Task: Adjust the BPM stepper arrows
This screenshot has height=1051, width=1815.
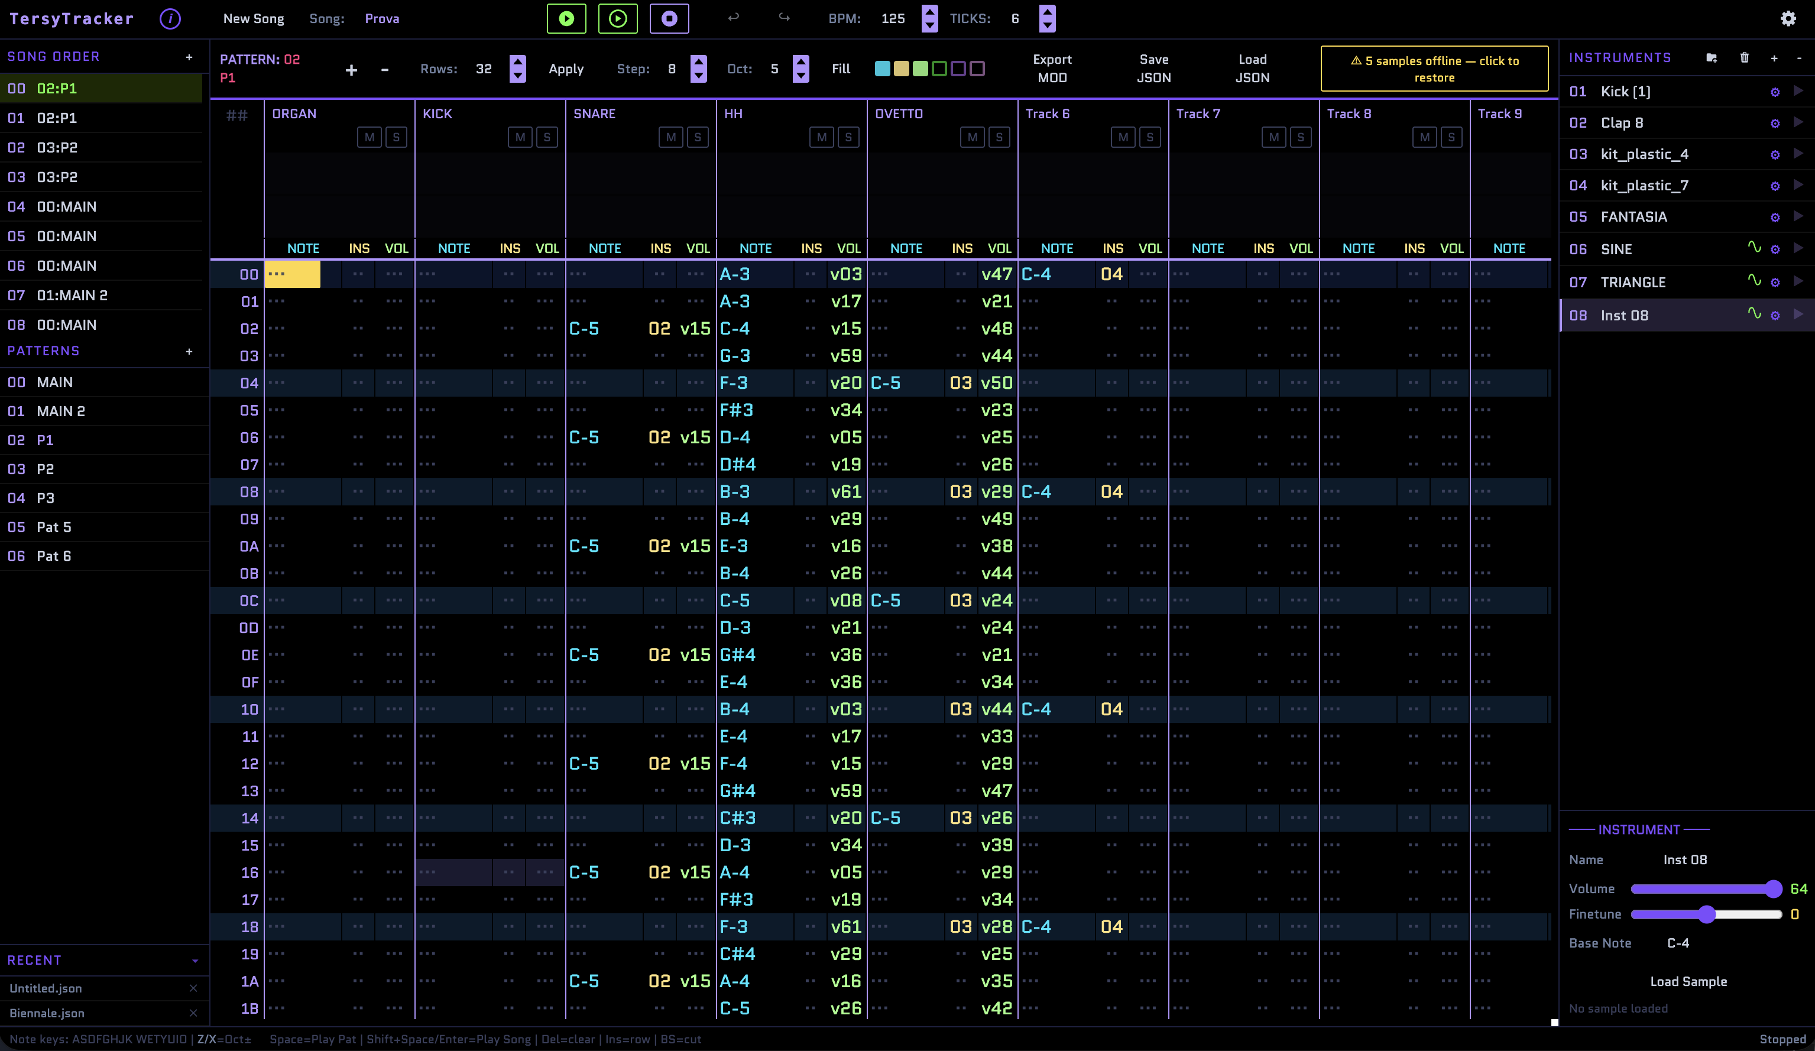Action: pyautogui.click(x=930, y=19)
